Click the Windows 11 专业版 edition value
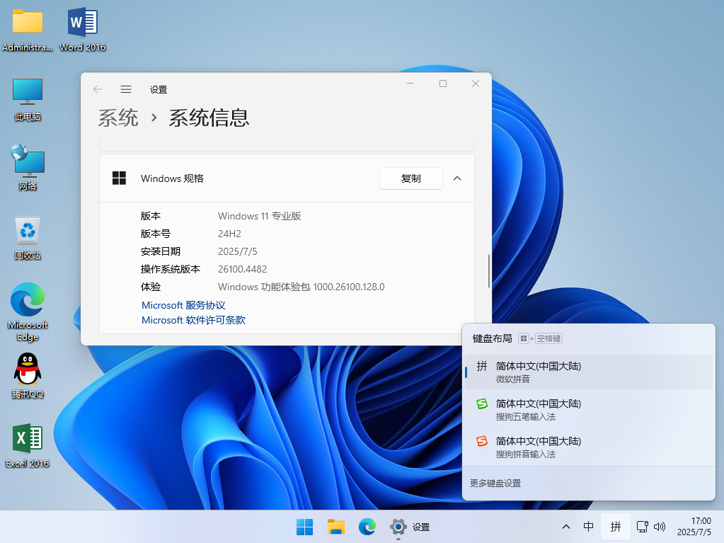The image size is (724, 543). tap(260, 216)
